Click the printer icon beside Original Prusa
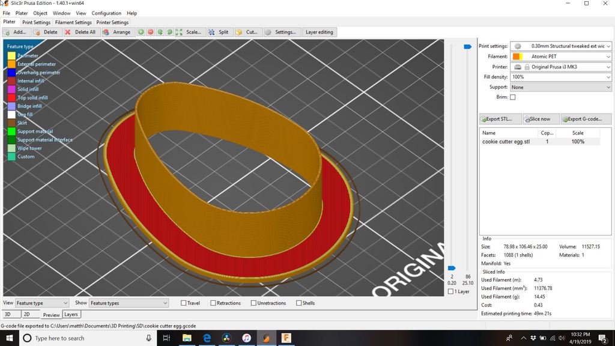 click(x=518, y=67)
